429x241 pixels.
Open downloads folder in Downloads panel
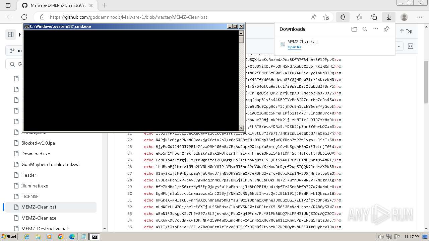tap(354, 29)
